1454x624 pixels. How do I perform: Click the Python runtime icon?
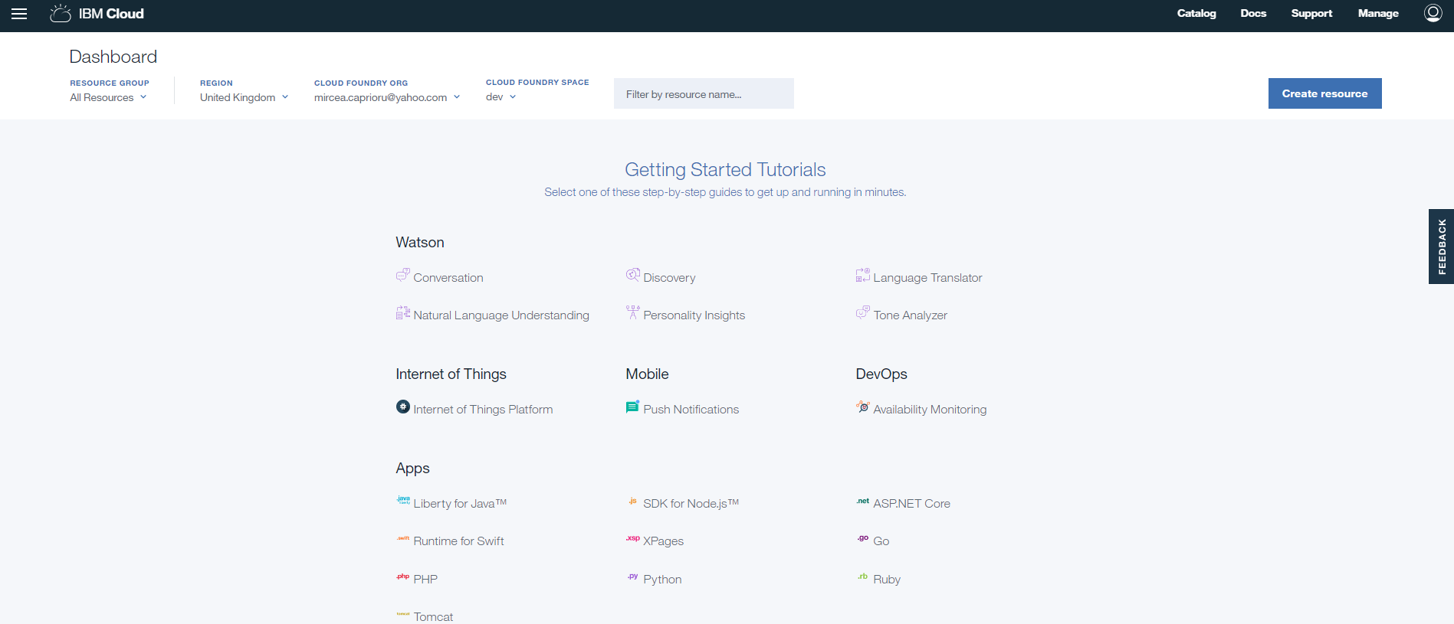pyautogui.click(x=633, y=577)
